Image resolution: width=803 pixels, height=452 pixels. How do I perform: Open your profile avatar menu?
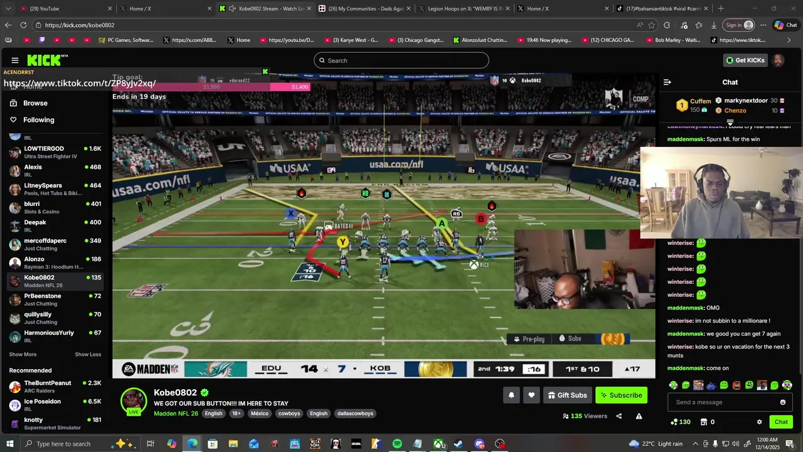[778, 60]
